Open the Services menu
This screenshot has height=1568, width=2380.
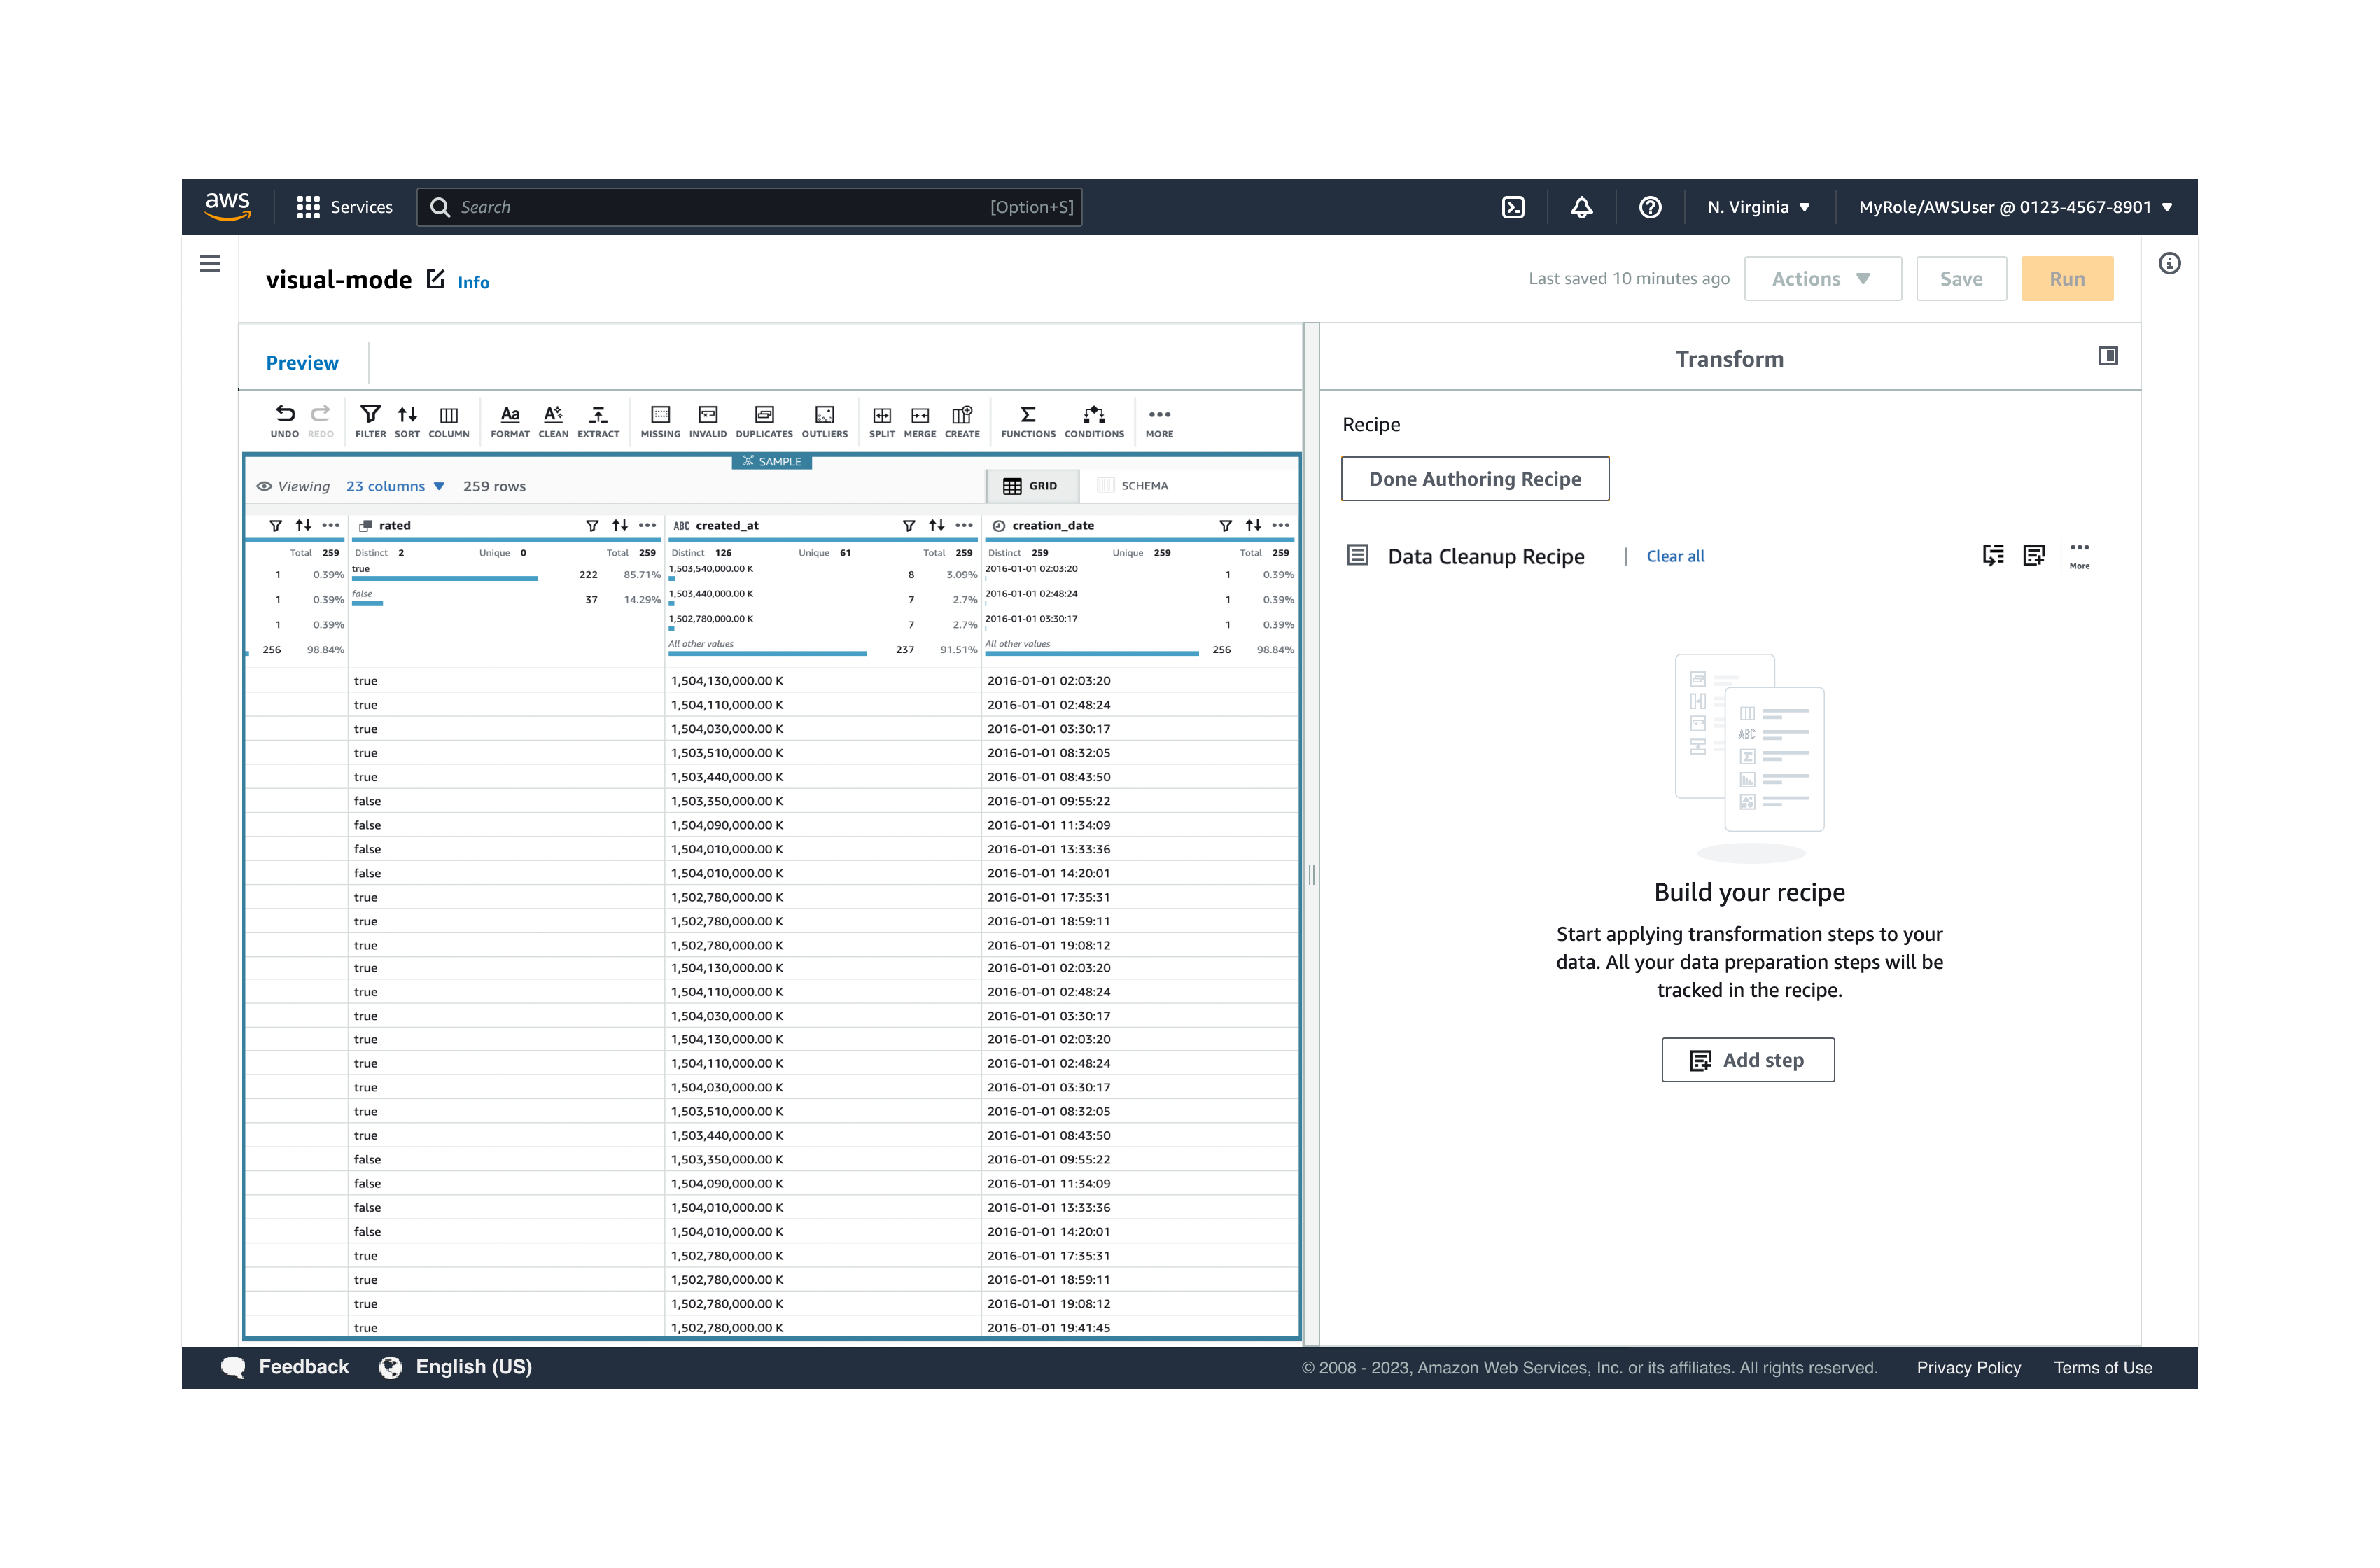pyautogui.click(x=345, y=207)
